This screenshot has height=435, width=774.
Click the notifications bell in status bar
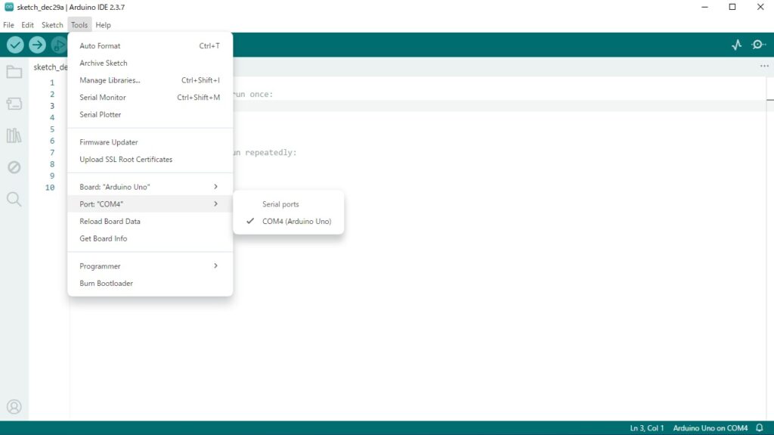tap(760, 428)
